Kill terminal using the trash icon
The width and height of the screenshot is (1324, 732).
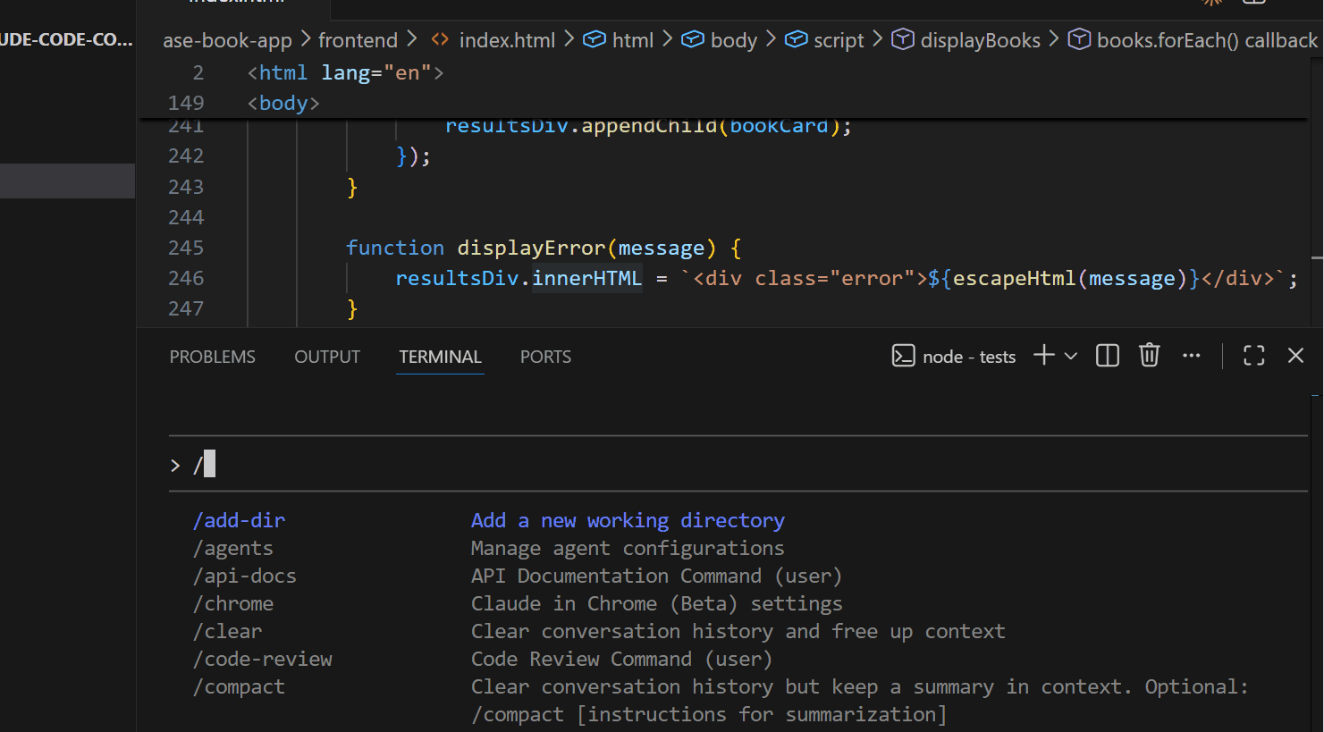tap(1150, 356)
